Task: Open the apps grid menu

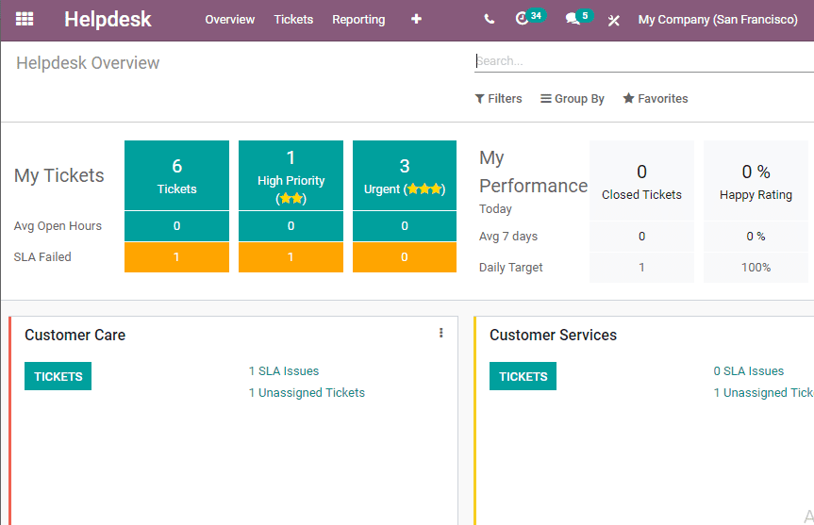Action: 25,19
